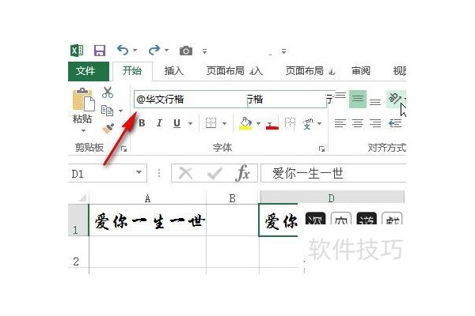Cut selection with the scissors icon
Viewport: 475px width, 316px height.
coord(108,92)
